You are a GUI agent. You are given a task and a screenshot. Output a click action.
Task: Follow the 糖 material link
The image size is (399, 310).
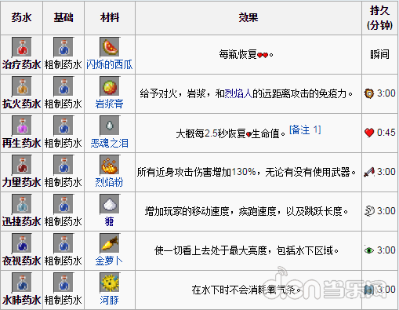(x=110, y=221)
